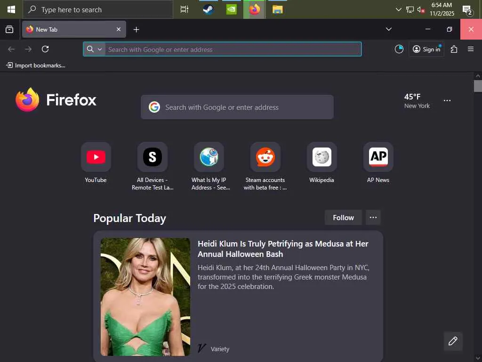482x362 pixels.
Task: Click the muted volume tray icon
Action: point(421,9)
